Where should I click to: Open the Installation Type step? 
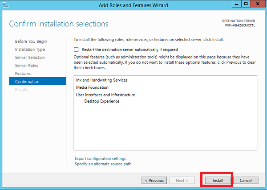coord(30,50)
